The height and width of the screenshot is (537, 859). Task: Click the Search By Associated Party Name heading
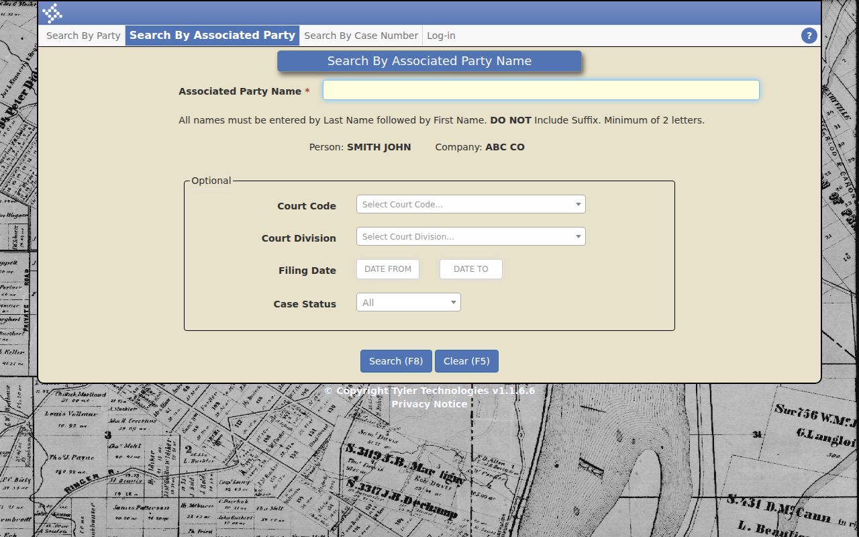pos(429,61)
